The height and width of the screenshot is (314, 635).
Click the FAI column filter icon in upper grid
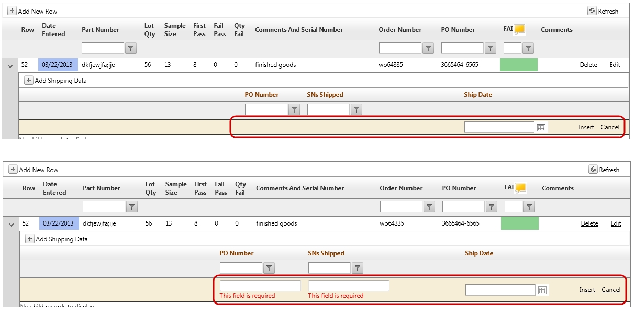[528, 49]
